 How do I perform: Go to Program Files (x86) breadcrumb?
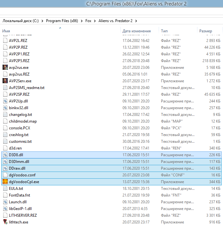pyautogui.click(x=62, y=21)
